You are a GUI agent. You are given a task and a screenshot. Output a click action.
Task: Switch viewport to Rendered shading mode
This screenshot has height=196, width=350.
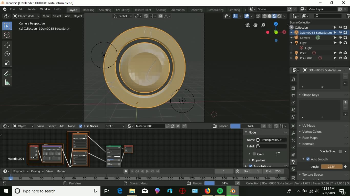tap(279, 16)
